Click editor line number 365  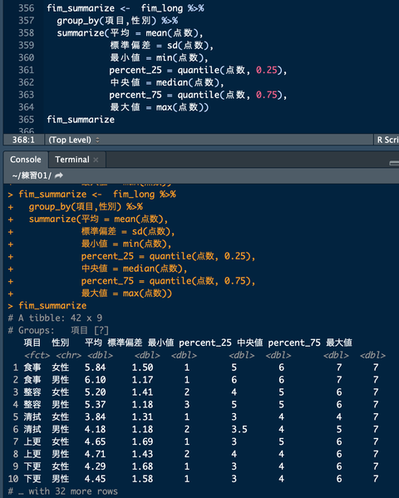pyautogui.click(x=26, y=120)
